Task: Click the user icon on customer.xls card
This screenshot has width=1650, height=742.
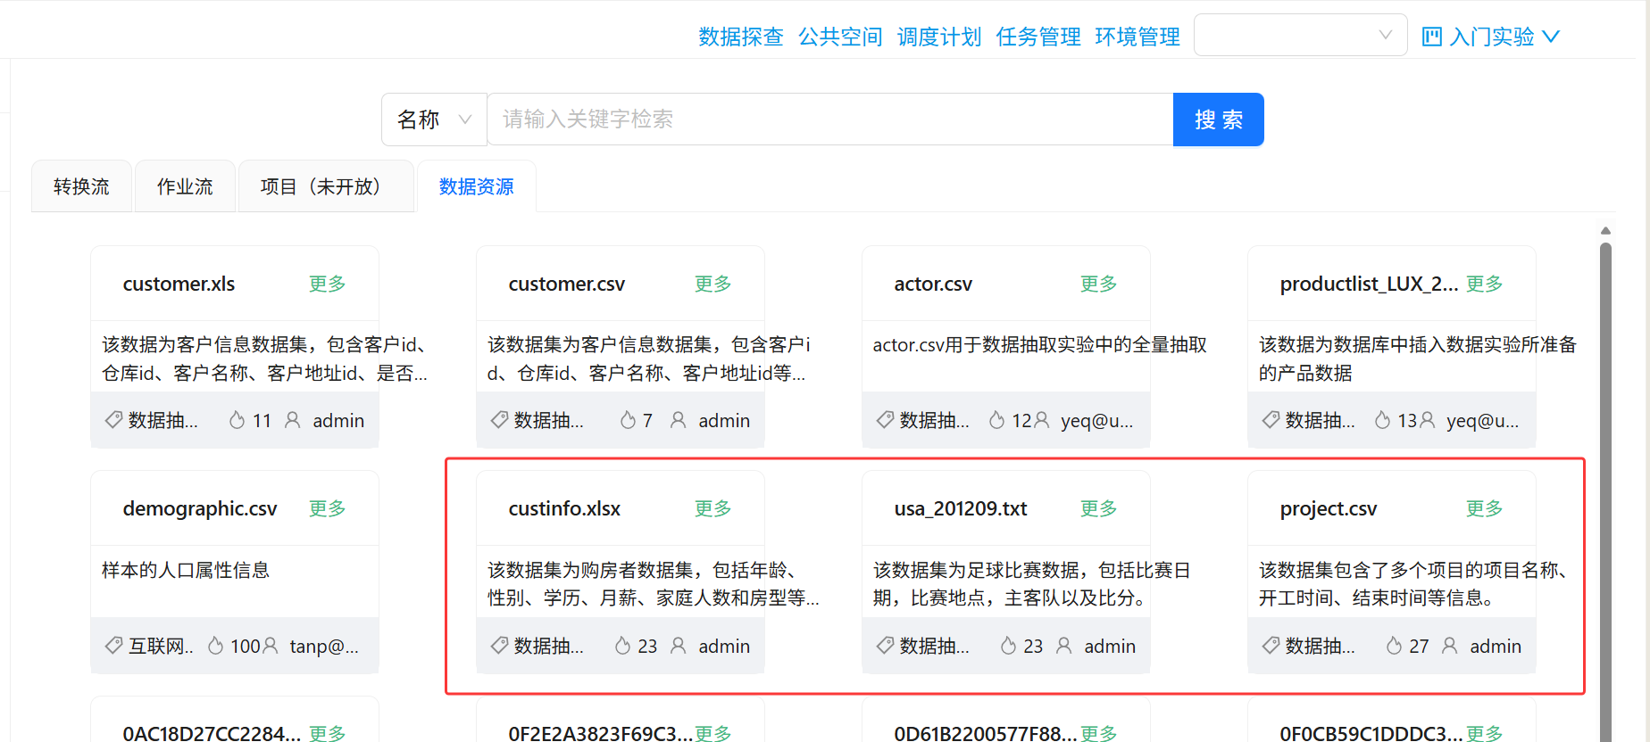Action: [x=293, y=420]
